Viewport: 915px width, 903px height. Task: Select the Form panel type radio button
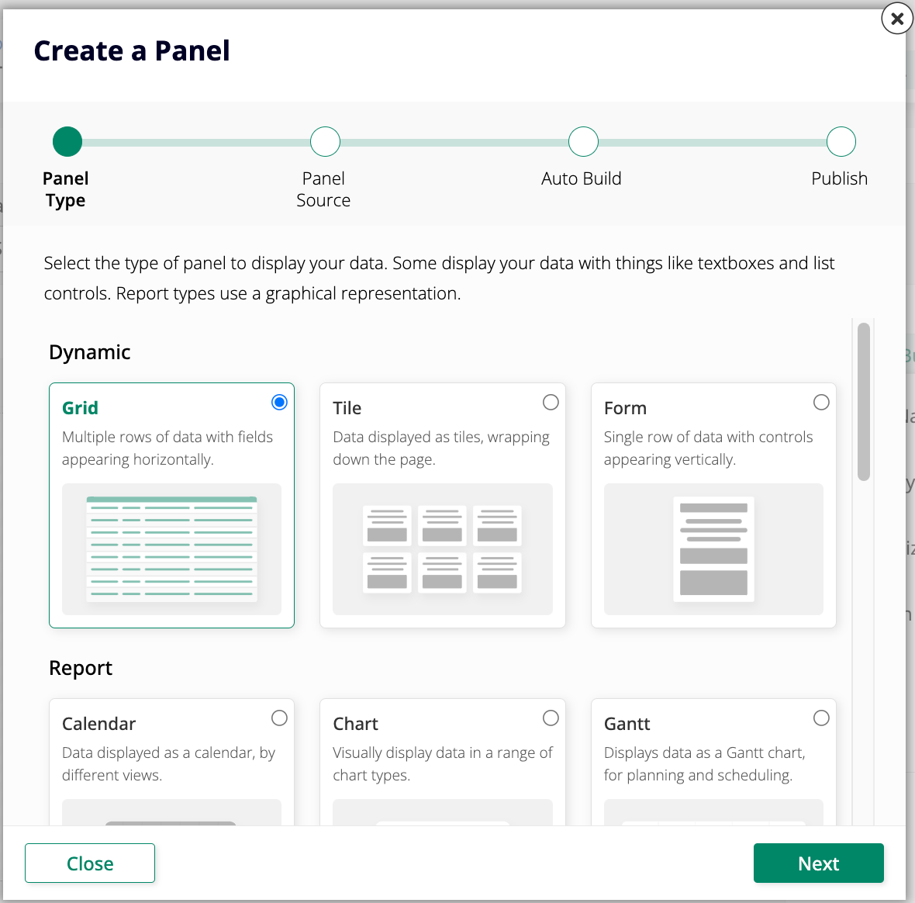point(821,402)
